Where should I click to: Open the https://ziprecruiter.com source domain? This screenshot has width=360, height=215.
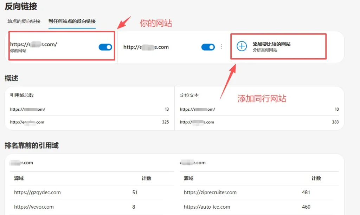(x=210, y=192)
